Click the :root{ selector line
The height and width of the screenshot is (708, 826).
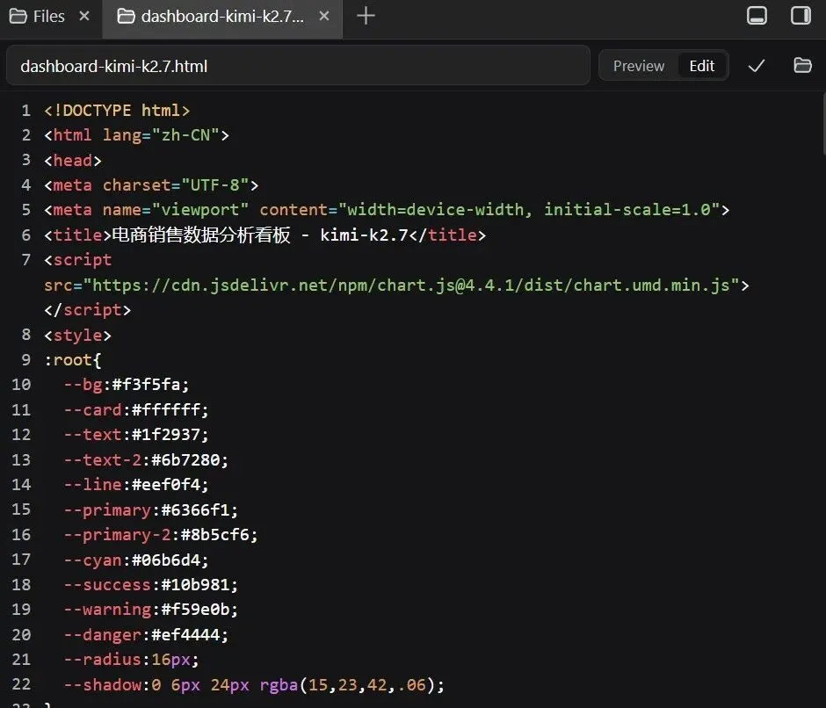tap(73, 360)
